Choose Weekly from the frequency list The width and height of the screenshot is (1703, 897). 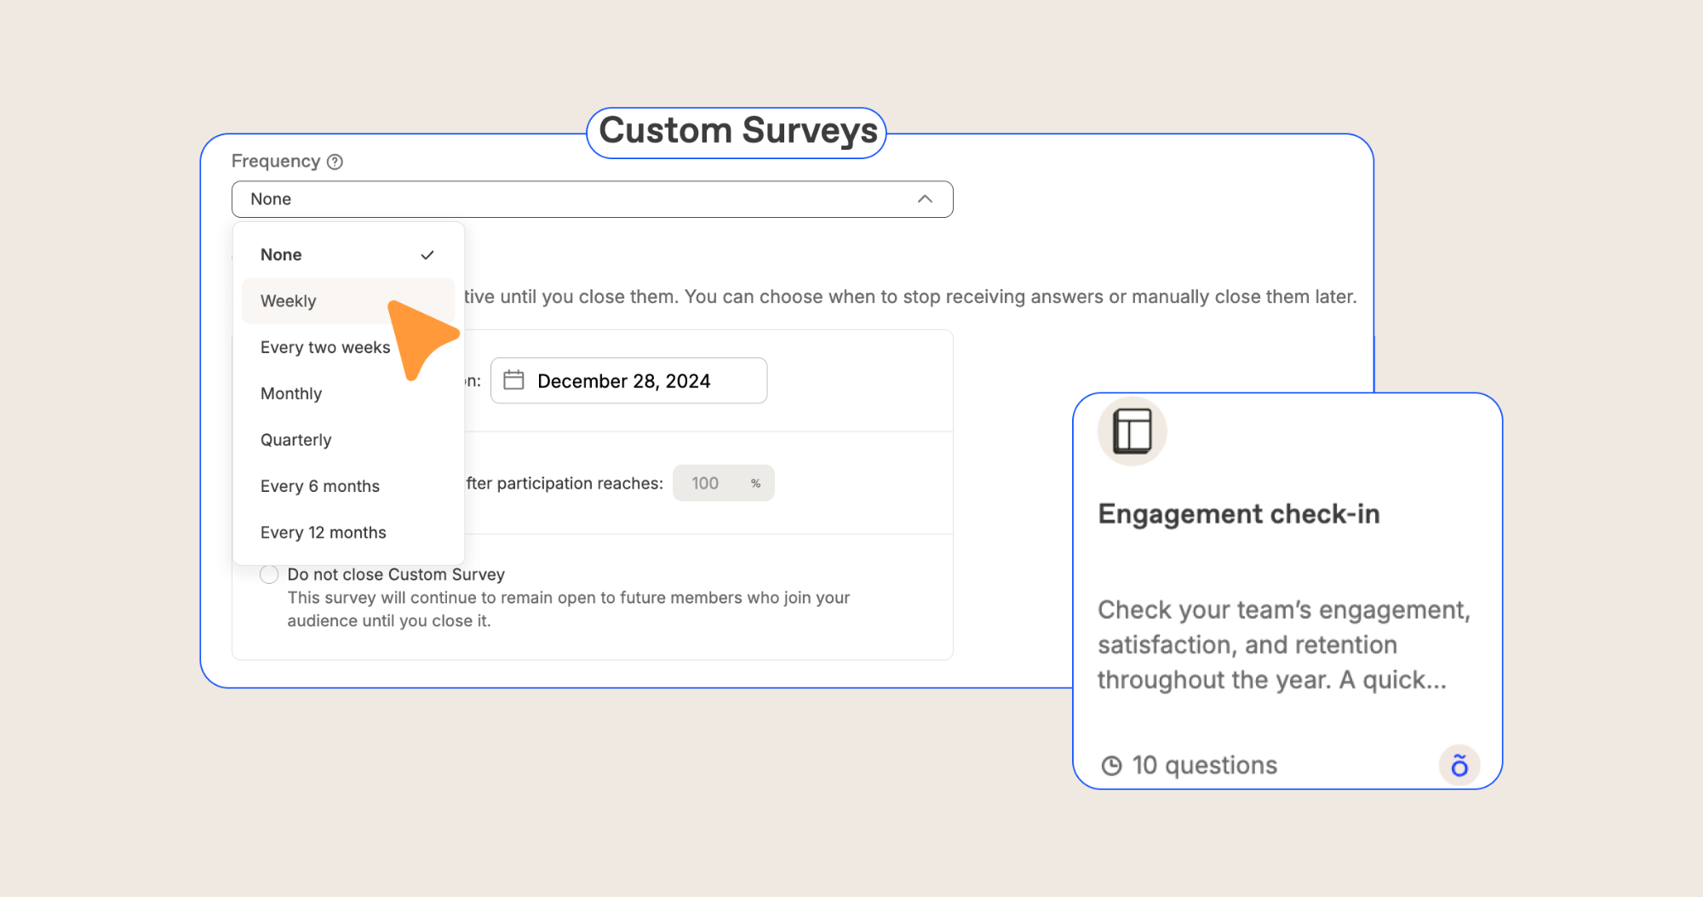coord(289,301)
